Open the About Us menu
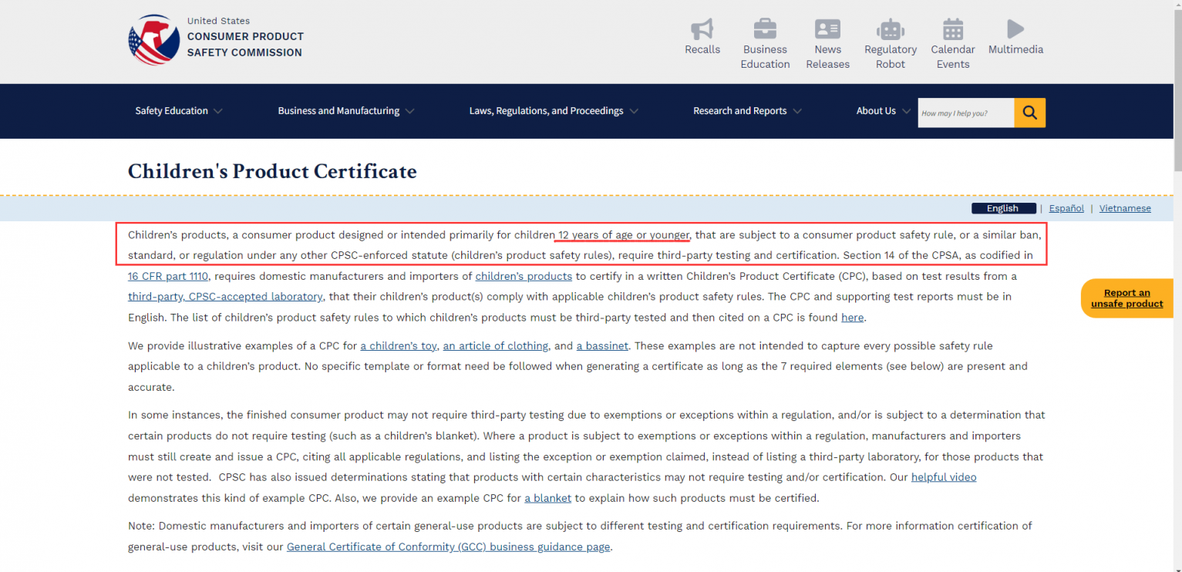Viewport: 1182px width, 572px height. [876, 111]
